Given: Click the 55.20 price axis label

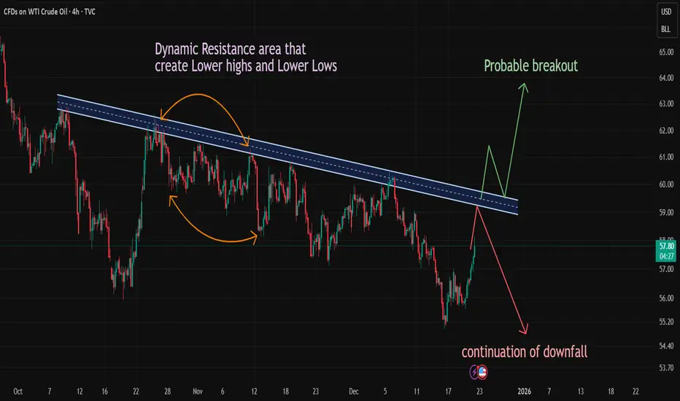Looking at the screenshot, I should 666,322.
